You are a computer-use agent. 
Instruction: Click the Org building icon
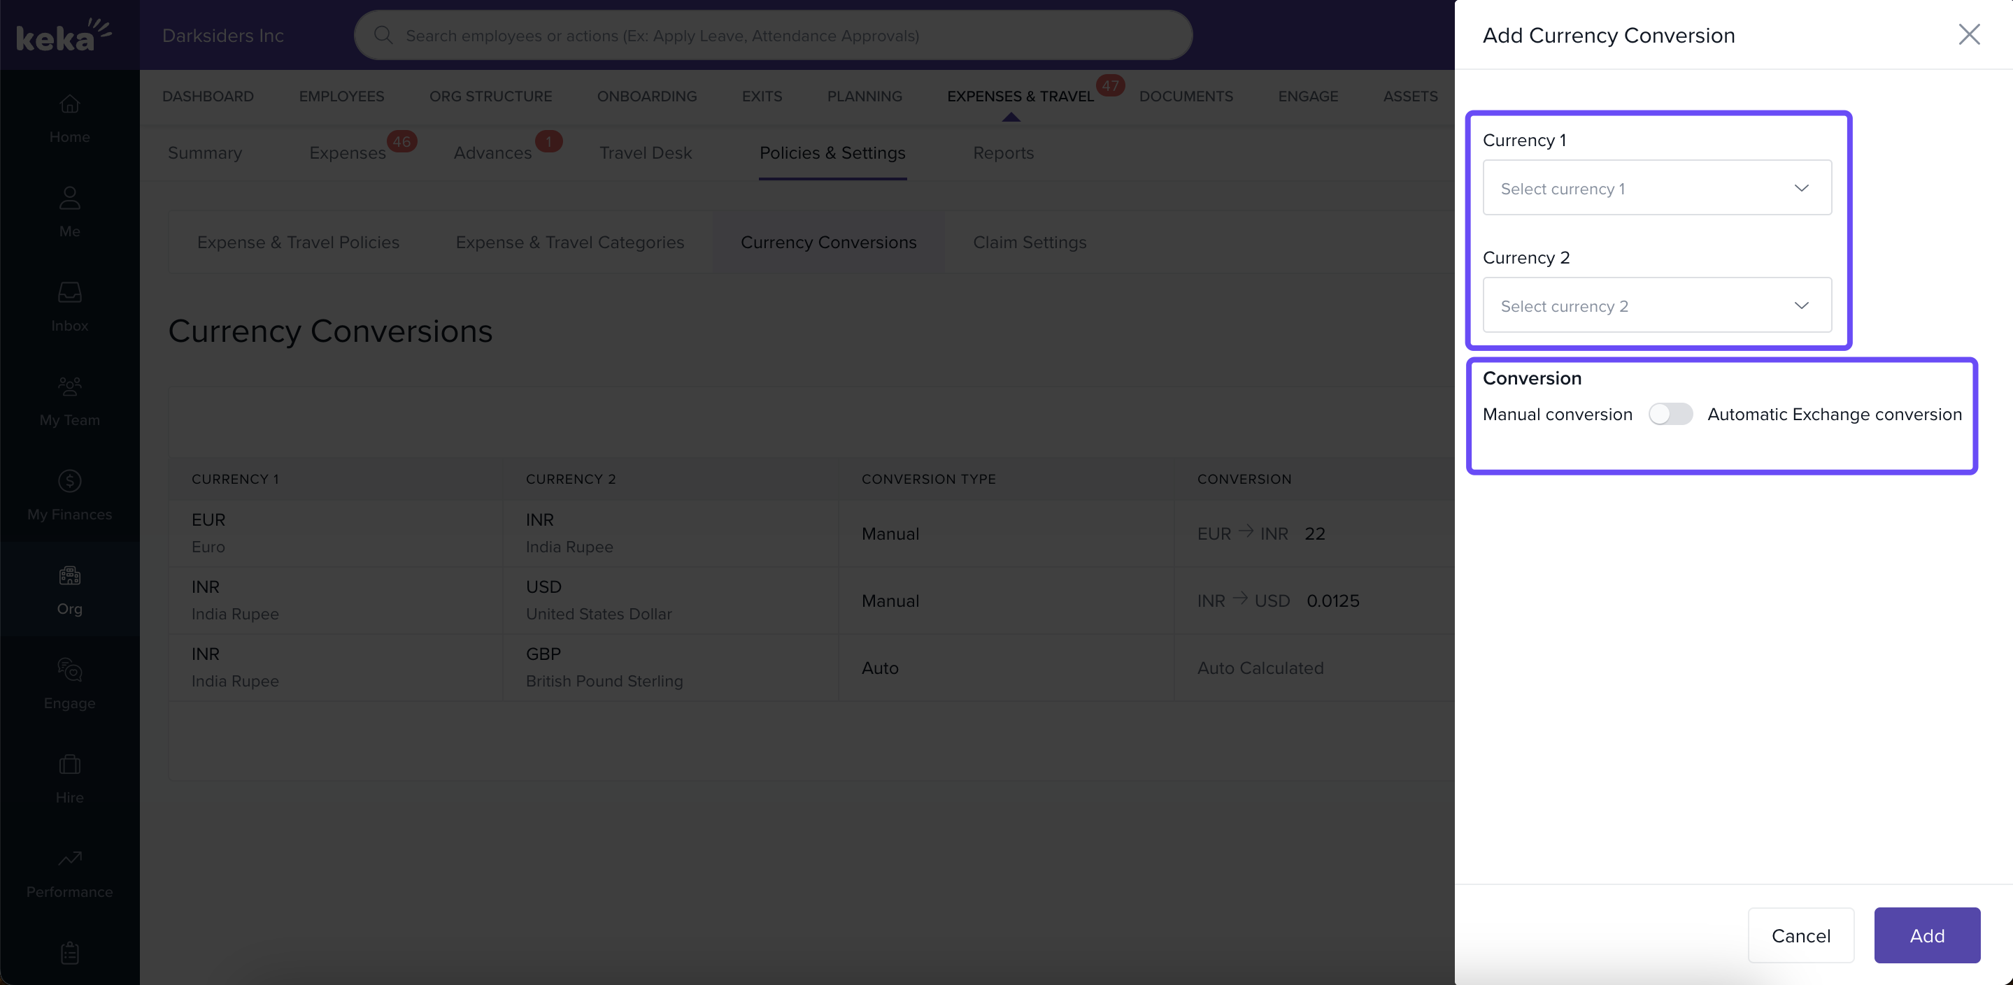[69, 575]
